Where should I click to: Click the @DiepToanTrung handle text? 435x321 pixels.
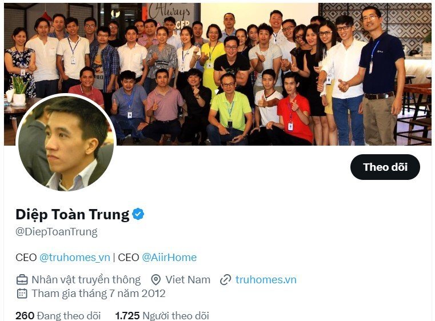(x=57, y=232)
